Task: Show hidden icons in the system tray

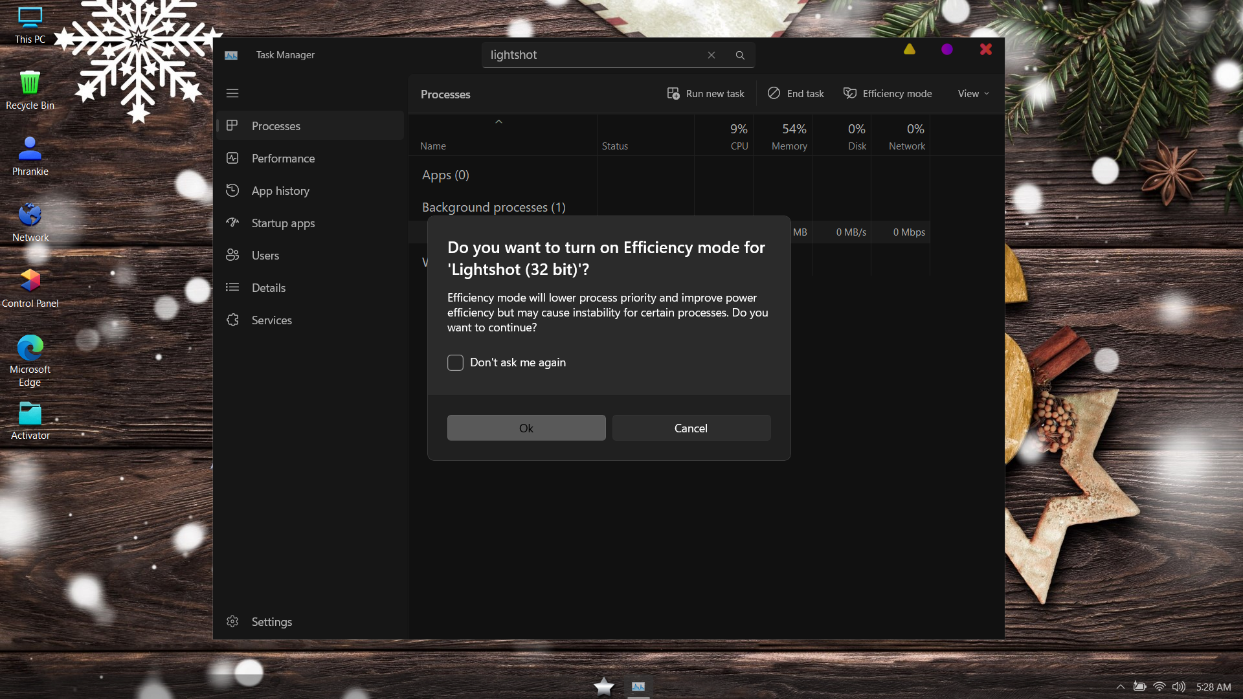Action: [1120, 687]
